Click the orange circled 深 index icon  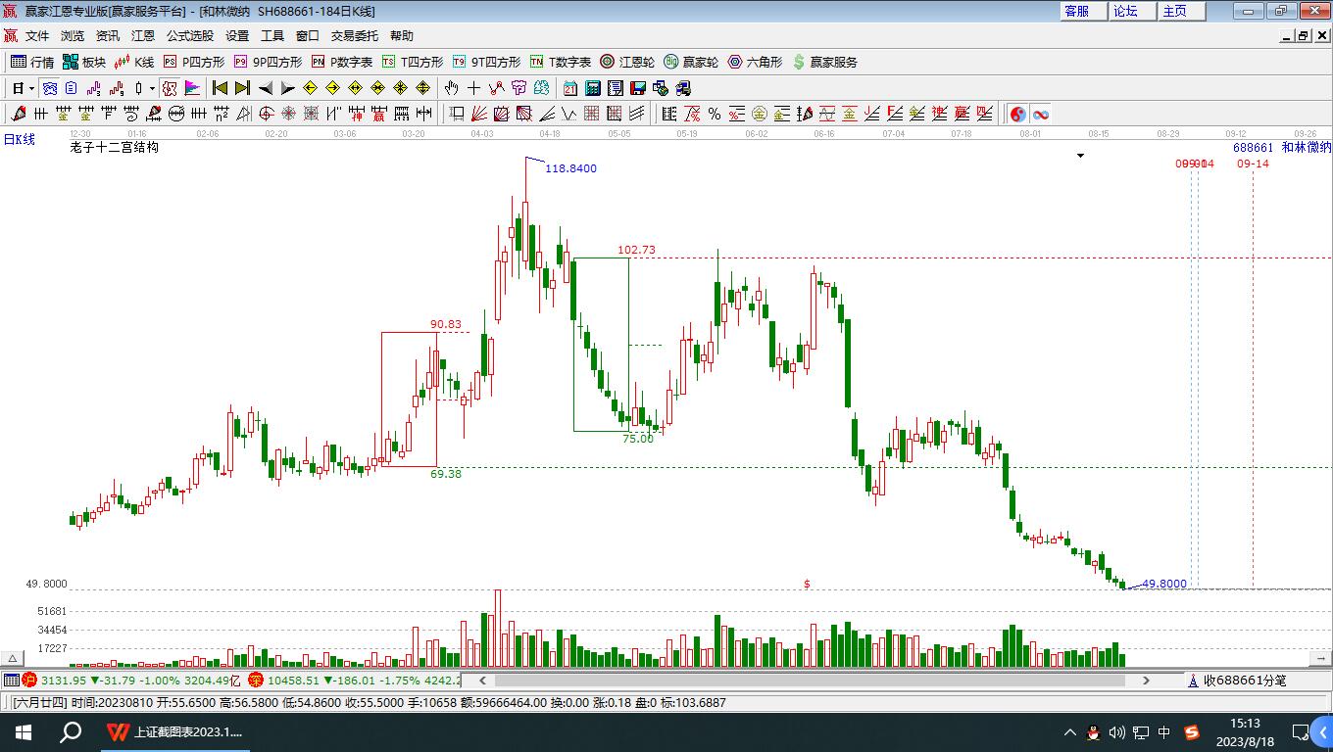point(255,681)
